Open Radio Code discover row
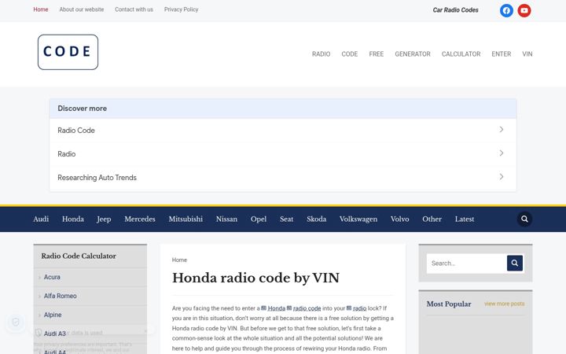 (x=283, y=130)
